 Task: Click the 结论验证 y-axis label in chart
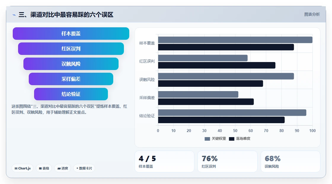(147, 116)
